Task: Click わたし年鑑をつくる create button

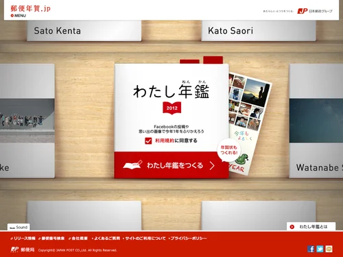Action: 171,165
